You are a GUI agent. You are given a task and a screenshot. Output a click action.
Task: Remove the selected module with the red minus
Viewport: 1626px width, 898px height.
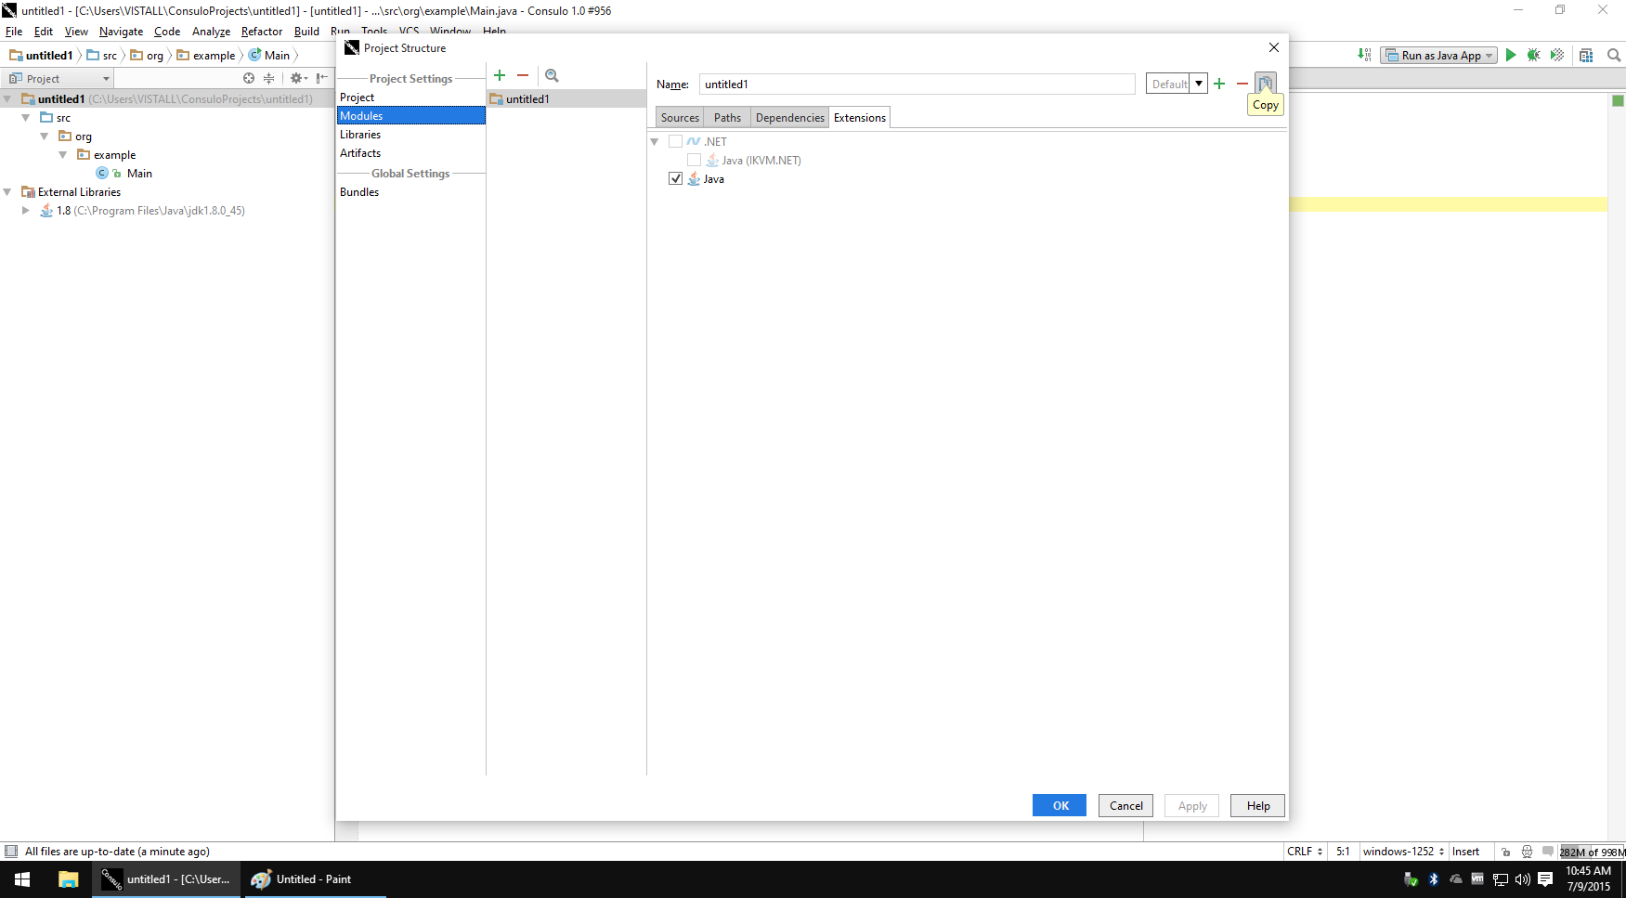(x=523, y=75)
